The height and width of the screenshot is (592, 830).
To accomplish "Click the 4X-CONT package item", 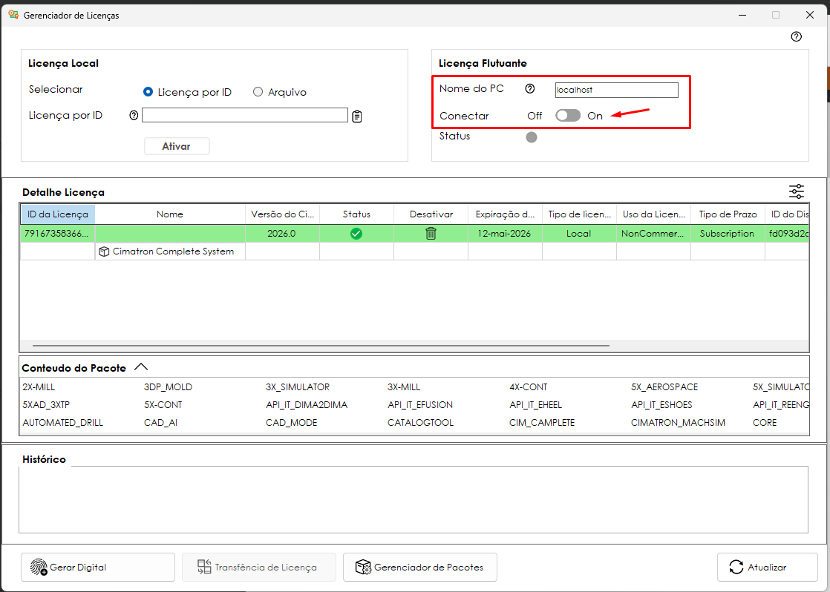I will (x=529, y=387).
